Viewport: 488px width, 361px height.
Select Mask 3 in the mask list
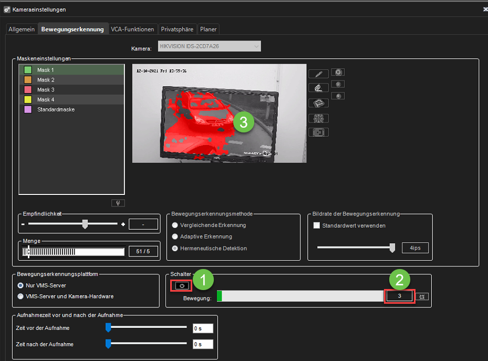click(x=46, y=90)
